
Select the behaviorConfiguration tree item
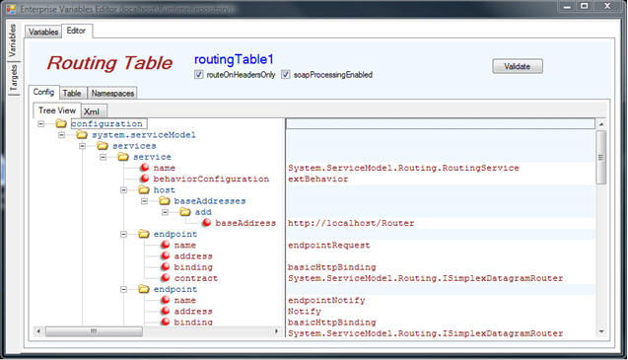(x=211, y=179)
